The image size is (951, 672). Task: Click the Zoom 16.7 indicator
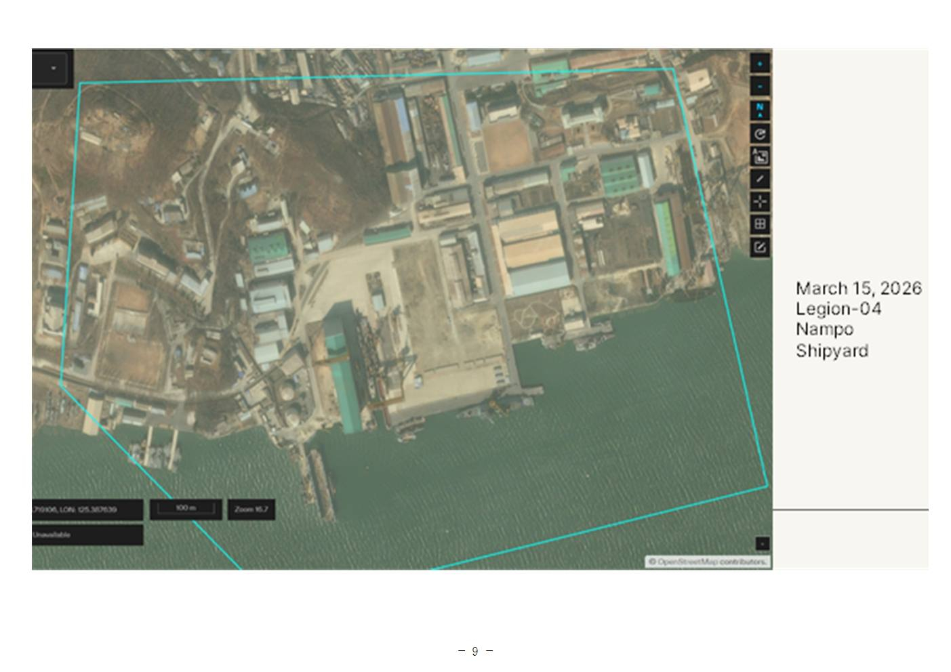coord(251,509)
